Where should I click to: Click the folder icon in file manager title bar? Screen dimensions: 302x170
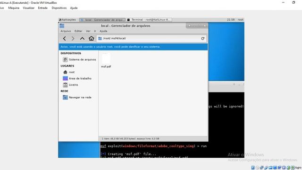pos(62,25)
